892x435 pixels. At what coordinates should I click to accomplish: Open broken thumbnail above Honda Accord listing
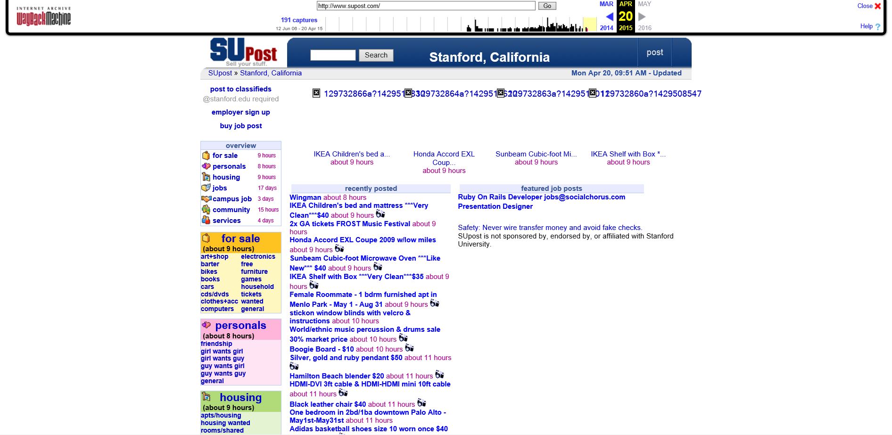[x=408, y=93]
